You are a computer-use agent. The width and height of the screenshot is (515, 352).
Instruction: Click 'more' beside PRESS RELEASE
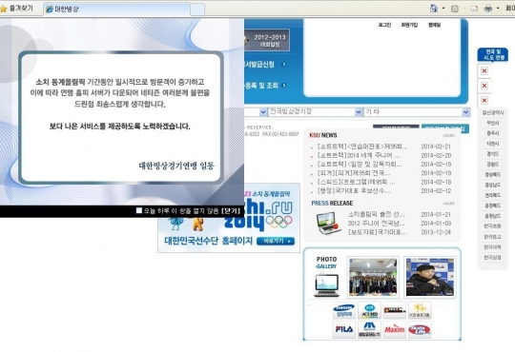click(x=448, y=204)
